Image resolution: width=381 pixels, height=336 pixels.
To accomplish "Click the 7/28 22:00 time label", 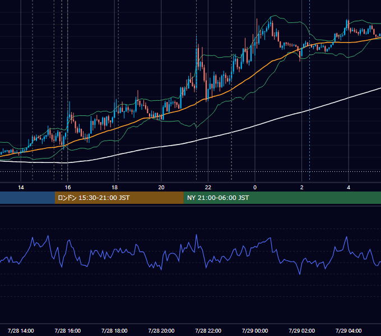I will pyautogui.click(x=208, y=330).
